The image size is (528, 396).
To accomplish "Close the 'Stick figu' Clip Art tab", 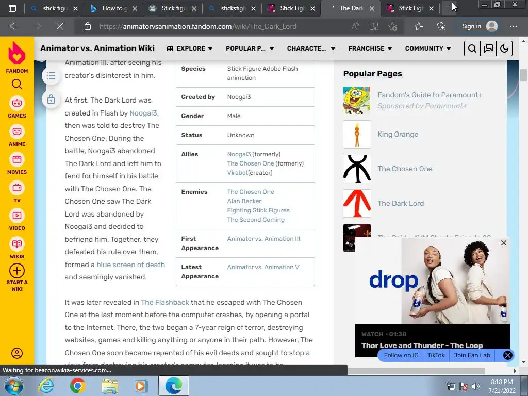I will pyautogui.click(x=194, y=8).
